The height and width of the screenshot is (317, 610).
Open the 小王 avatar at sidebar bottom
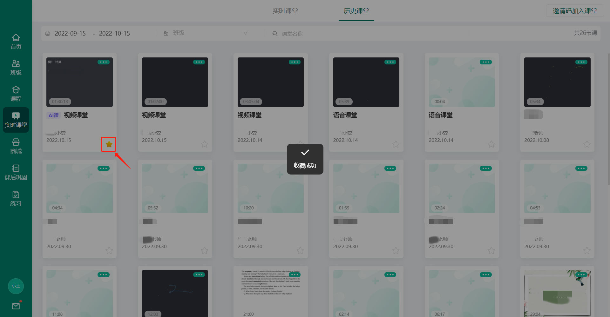tap(16, 286)
